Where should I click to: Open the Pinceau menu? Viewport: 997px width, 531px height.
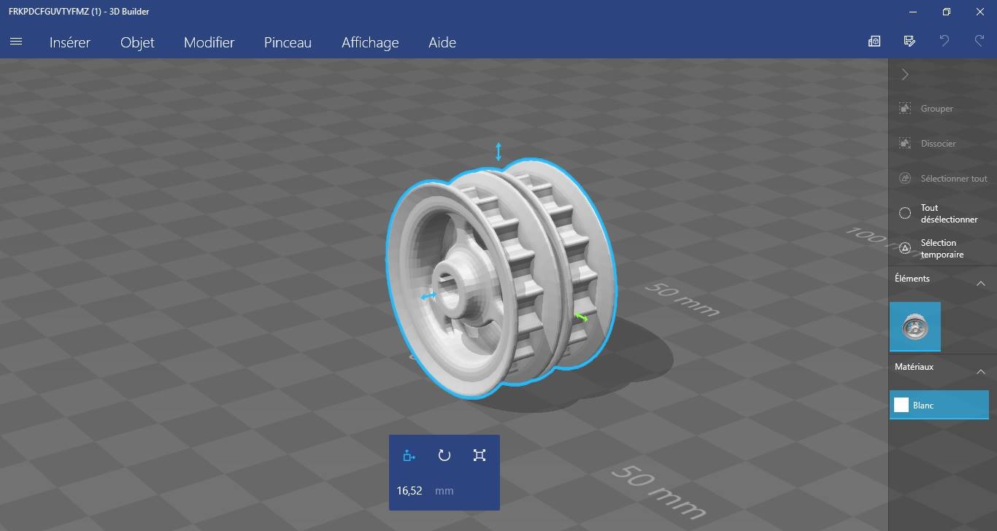pos(288,42)
